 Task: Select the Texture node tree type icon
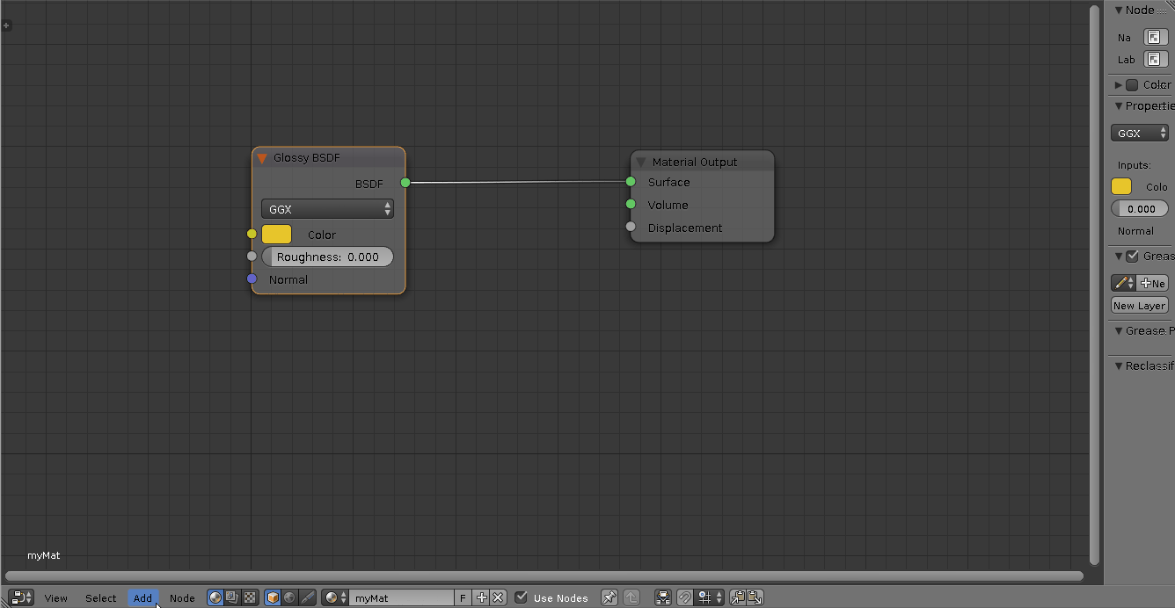(x=250, y=597)
